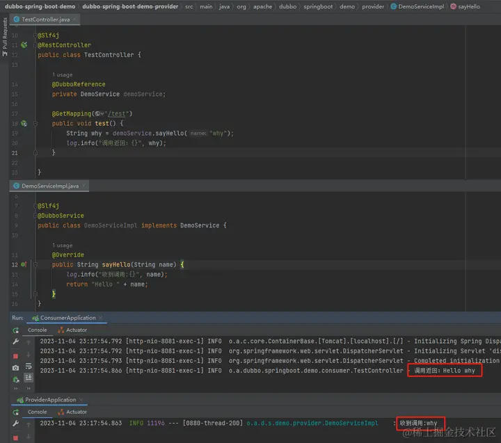This screenshot has width=501, height=443.
Task: Collapse the TestController class code fold
Action: (x=35, y=45)
